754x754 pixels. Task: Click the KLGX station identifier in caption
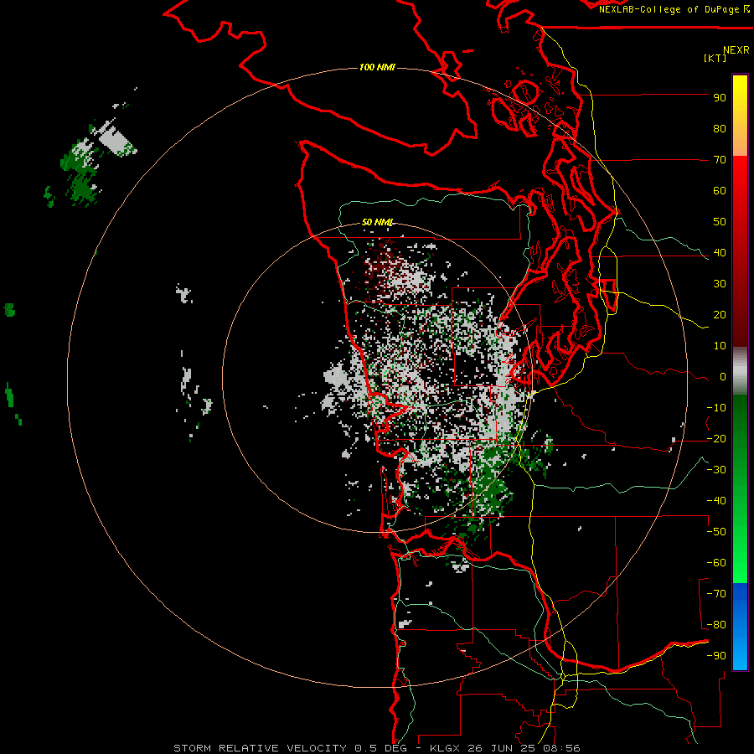coord(446,748)
